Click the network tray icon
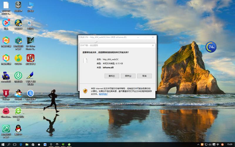 (206, 145)
